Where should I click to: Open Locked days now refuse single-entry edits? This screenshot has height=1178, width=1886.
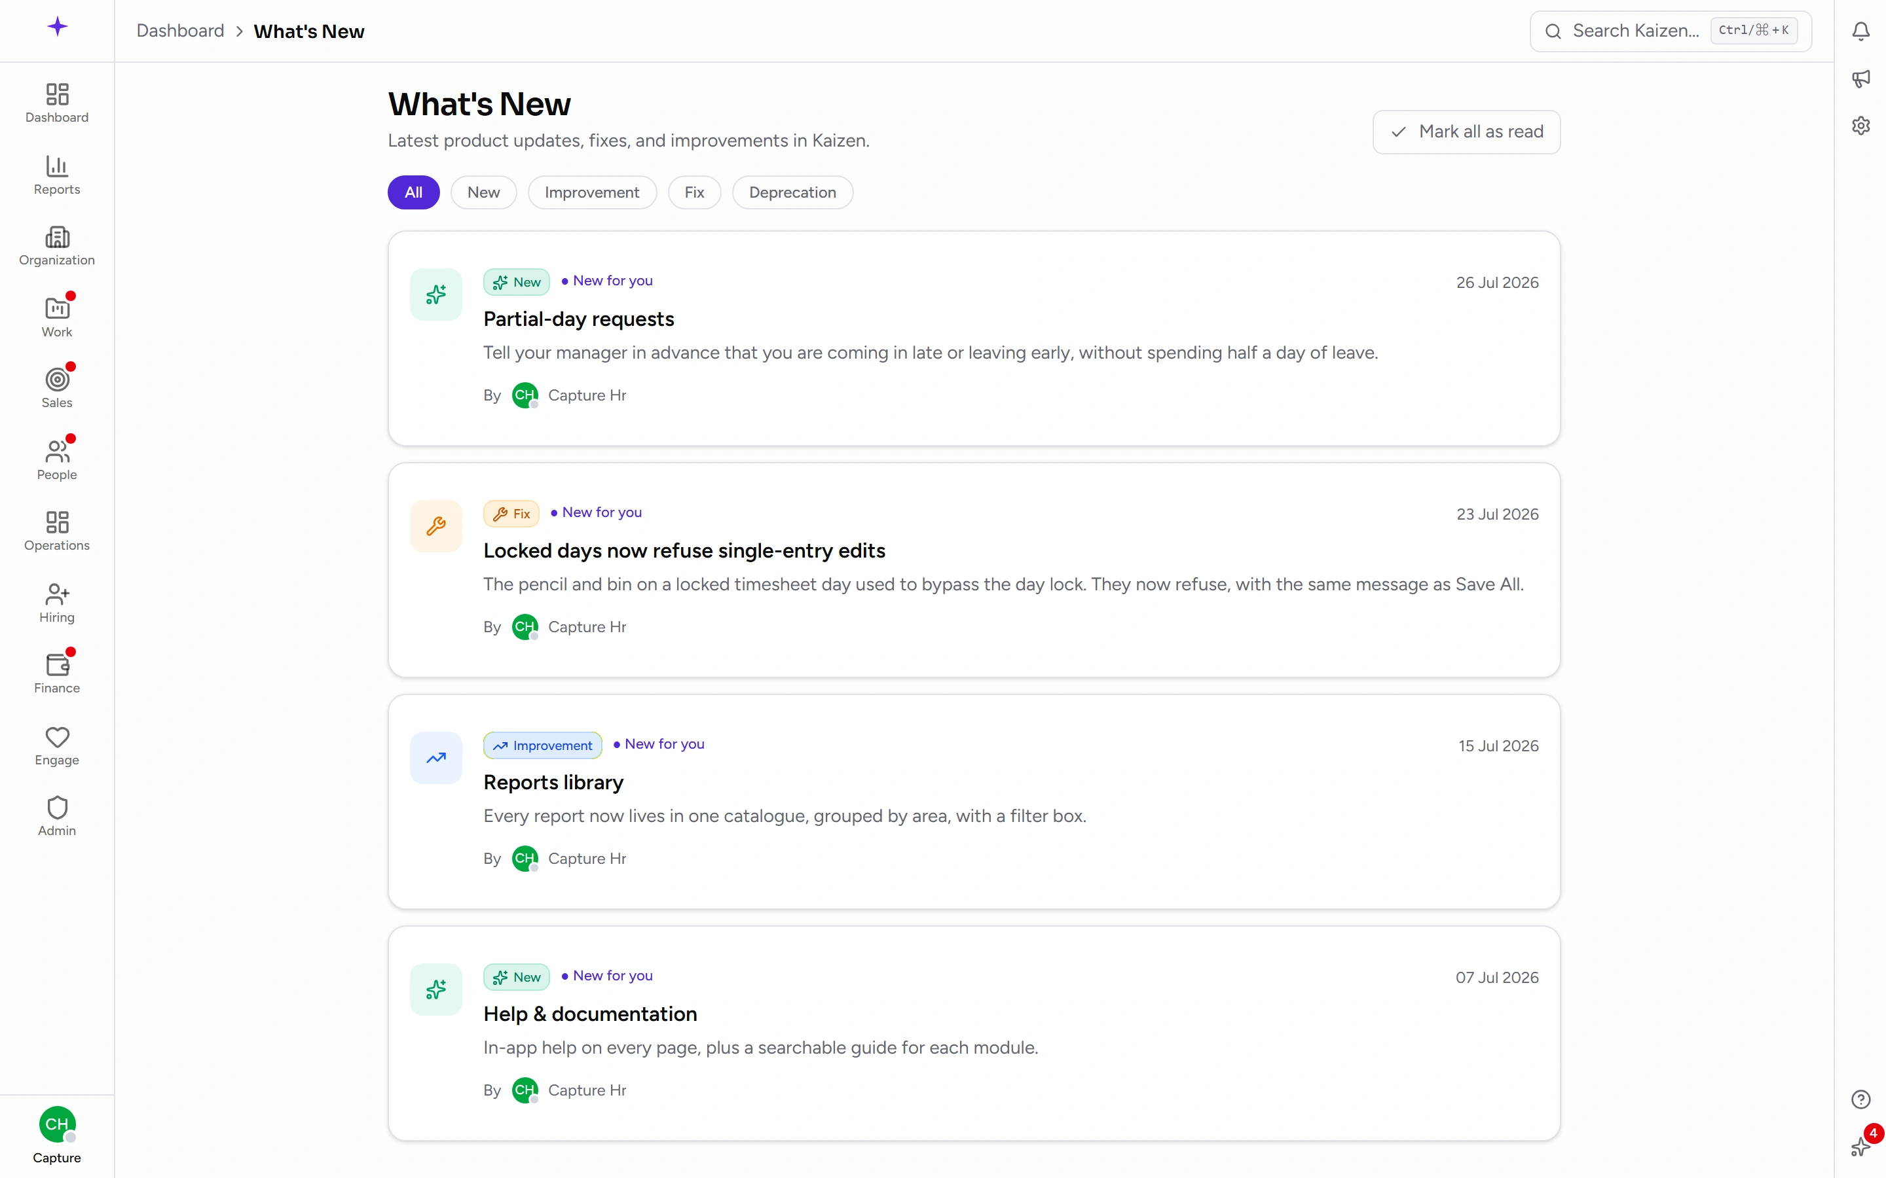(684, 550)
